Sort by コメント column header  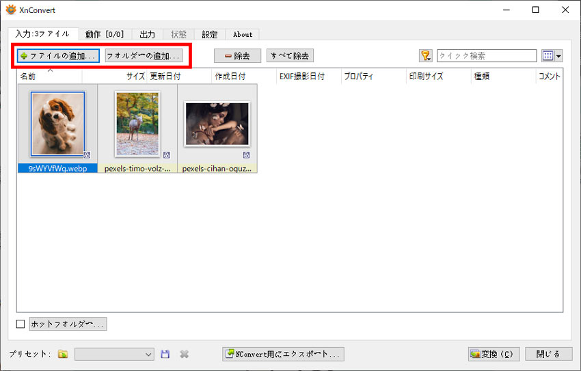point(550,77)
